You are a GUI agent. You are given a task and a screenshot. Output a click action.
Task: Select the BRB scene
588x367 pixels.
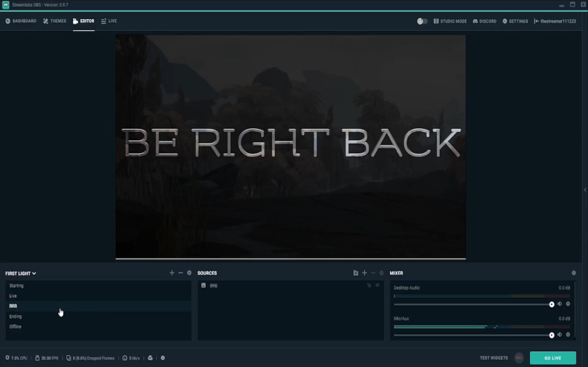[98, 306]
